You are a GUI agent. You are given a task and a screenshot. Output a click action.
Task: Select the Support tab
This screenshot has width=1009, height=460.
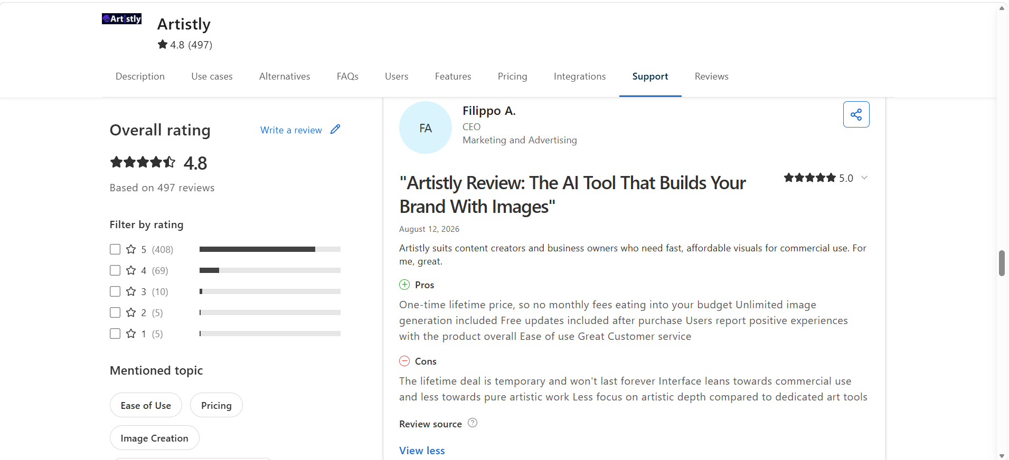click(650, 76)
